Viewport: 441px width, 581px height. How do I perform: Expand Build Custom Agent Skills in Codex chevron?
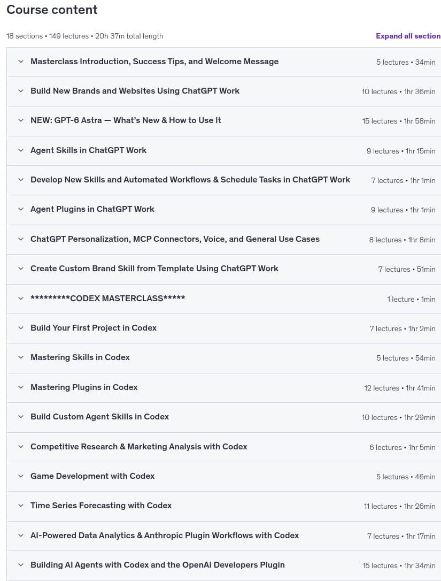pyautogui.click(x=21, y=417)
